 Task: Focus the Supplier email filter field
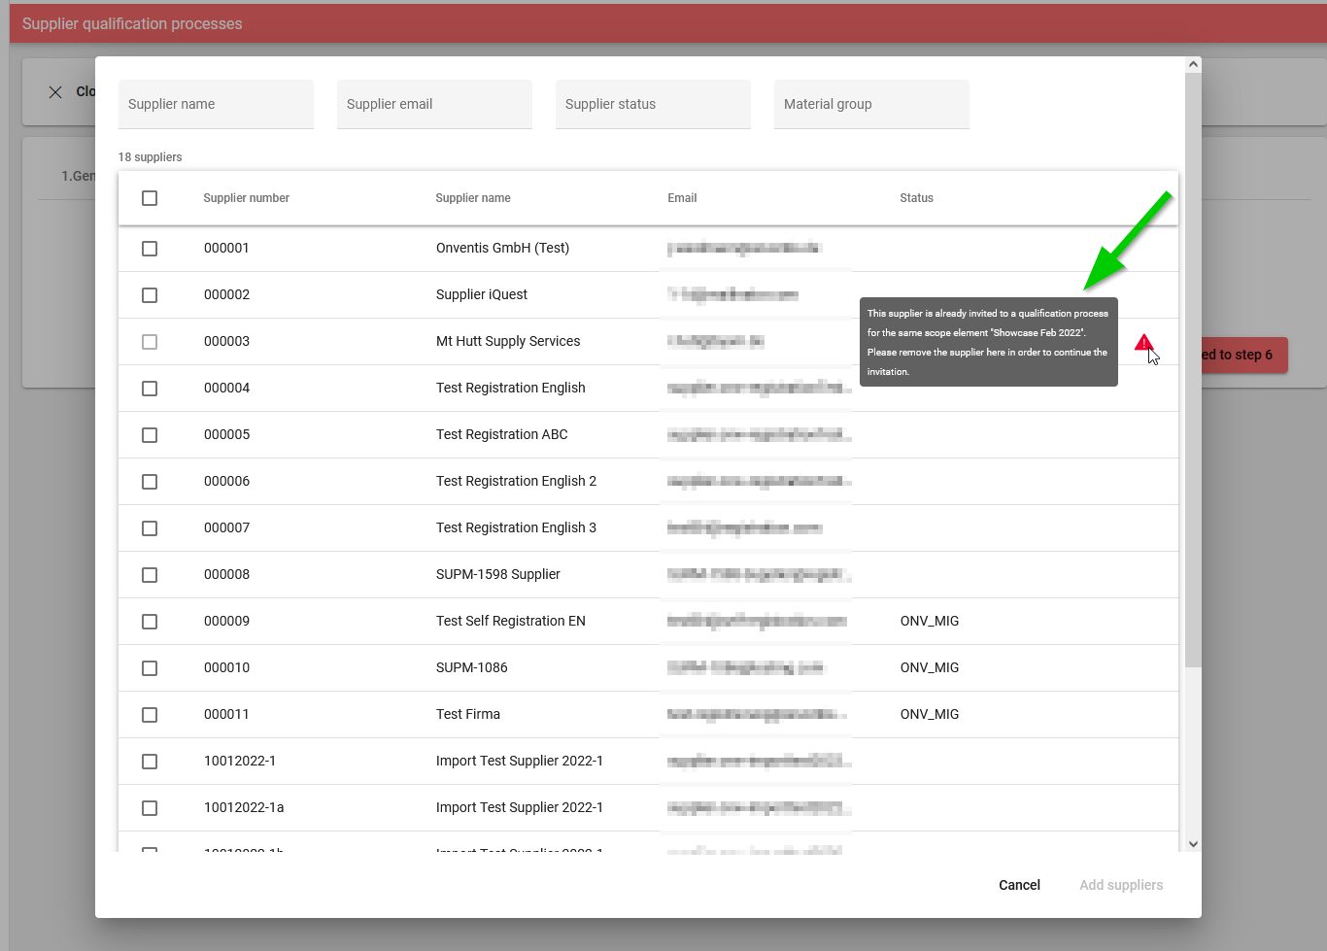click(434, 104)
